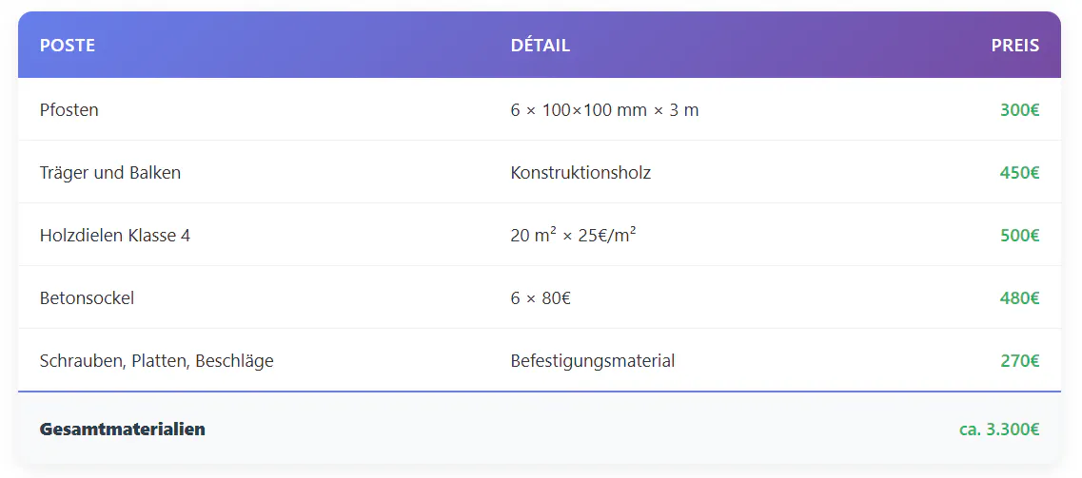Image resolution: width=1082 pixels, height=478 pixels.
Task: Click the POSTE column header
Action: tap(68, 46)
